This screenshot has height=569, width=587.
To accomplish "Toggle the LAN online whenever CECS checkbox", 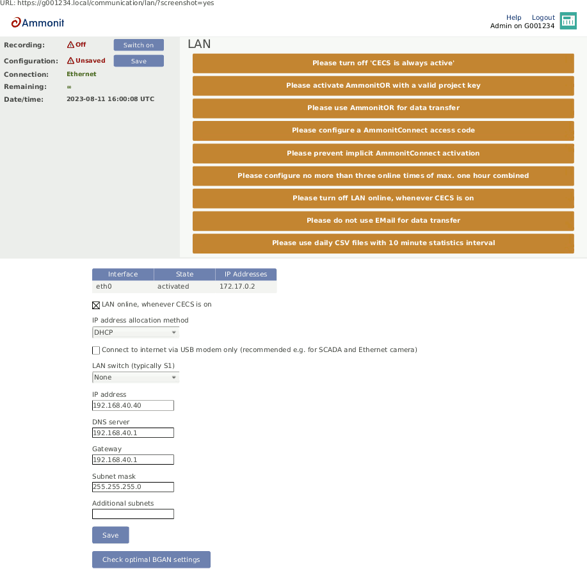I will (95, 305).
